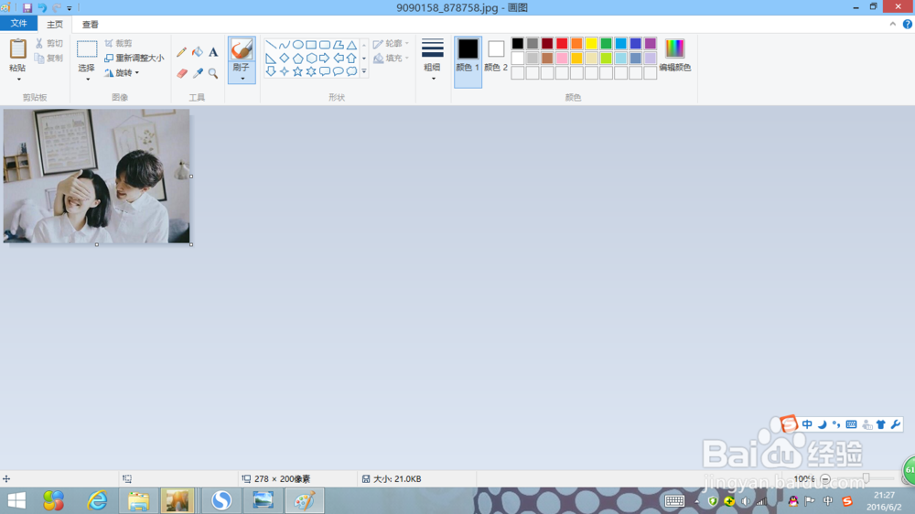
Task: Select the Text tool
Action: [x=213, y=52]
